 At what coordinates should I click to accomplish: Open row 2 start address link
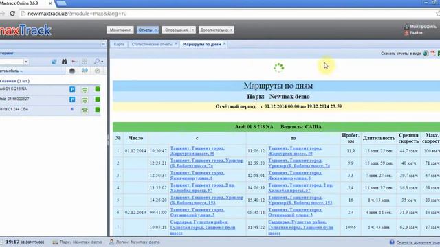tap(207, 163)
